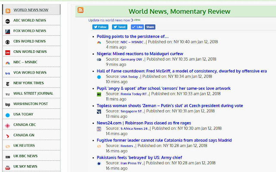Click the Iran Press TV source link
This screenshot has height=172, width=276.
pyautogui.click(x=131, y=163)
